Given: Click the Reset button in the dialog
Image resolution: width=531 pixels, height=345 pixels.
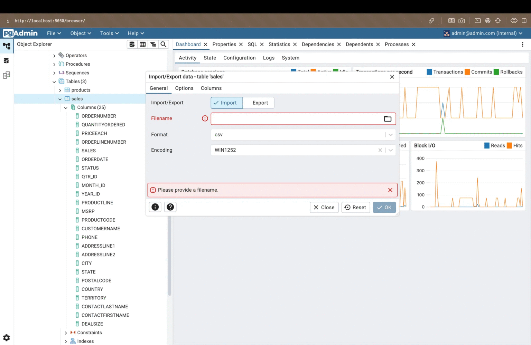Looking at the screenshot, I should (x=355, y=207).
